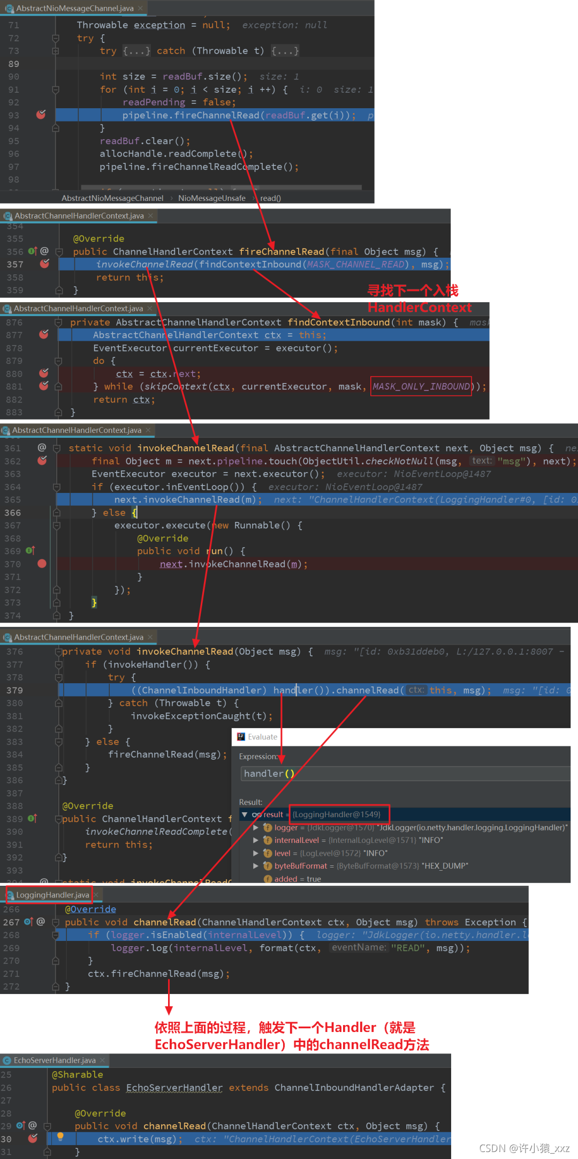Click the @ gutter icon on line 361
Image resolution: width=578 pixels, height=1159 pixels.
[42, 447]
